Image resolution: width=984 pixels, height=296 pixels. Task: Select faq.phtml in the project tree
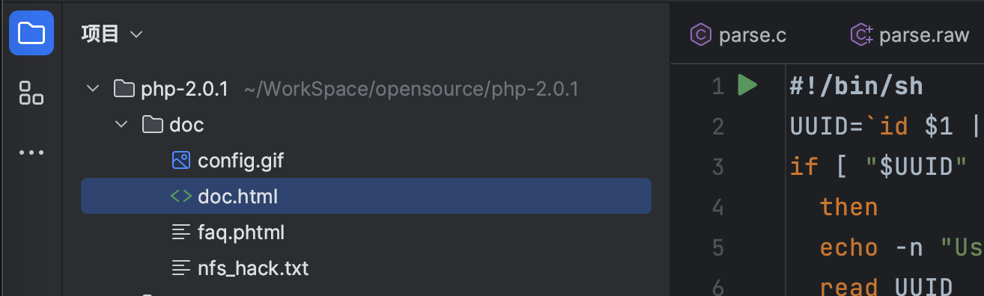241,232
